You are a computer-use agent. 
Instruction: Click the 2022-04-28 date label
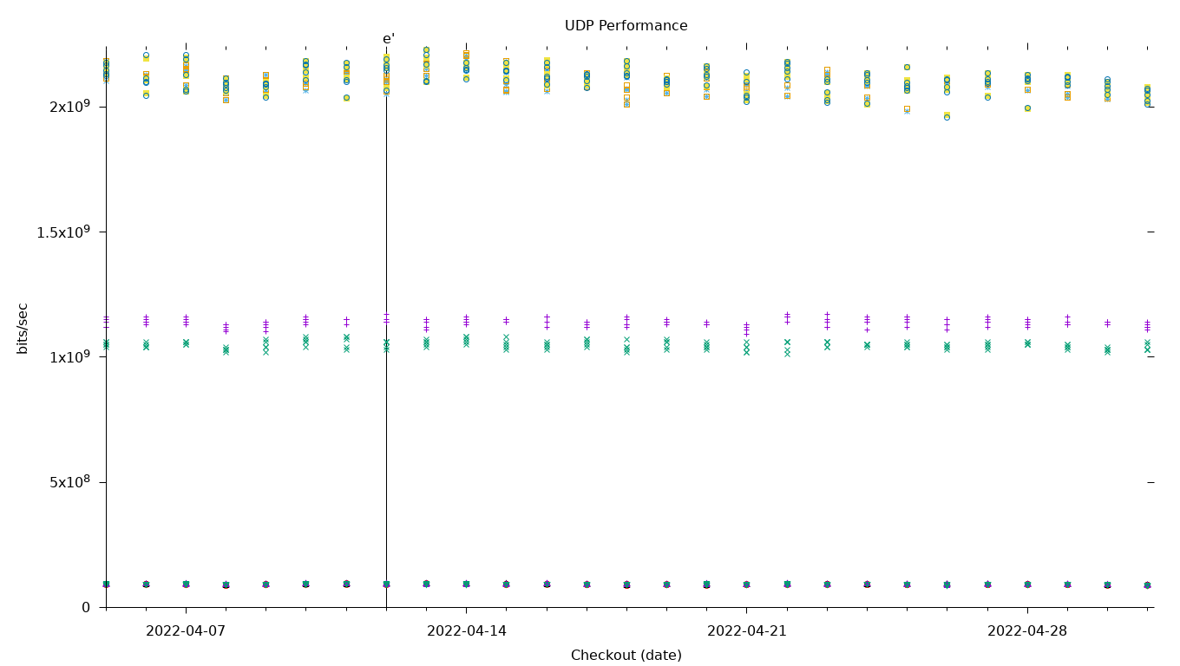tap(1027, 631)
